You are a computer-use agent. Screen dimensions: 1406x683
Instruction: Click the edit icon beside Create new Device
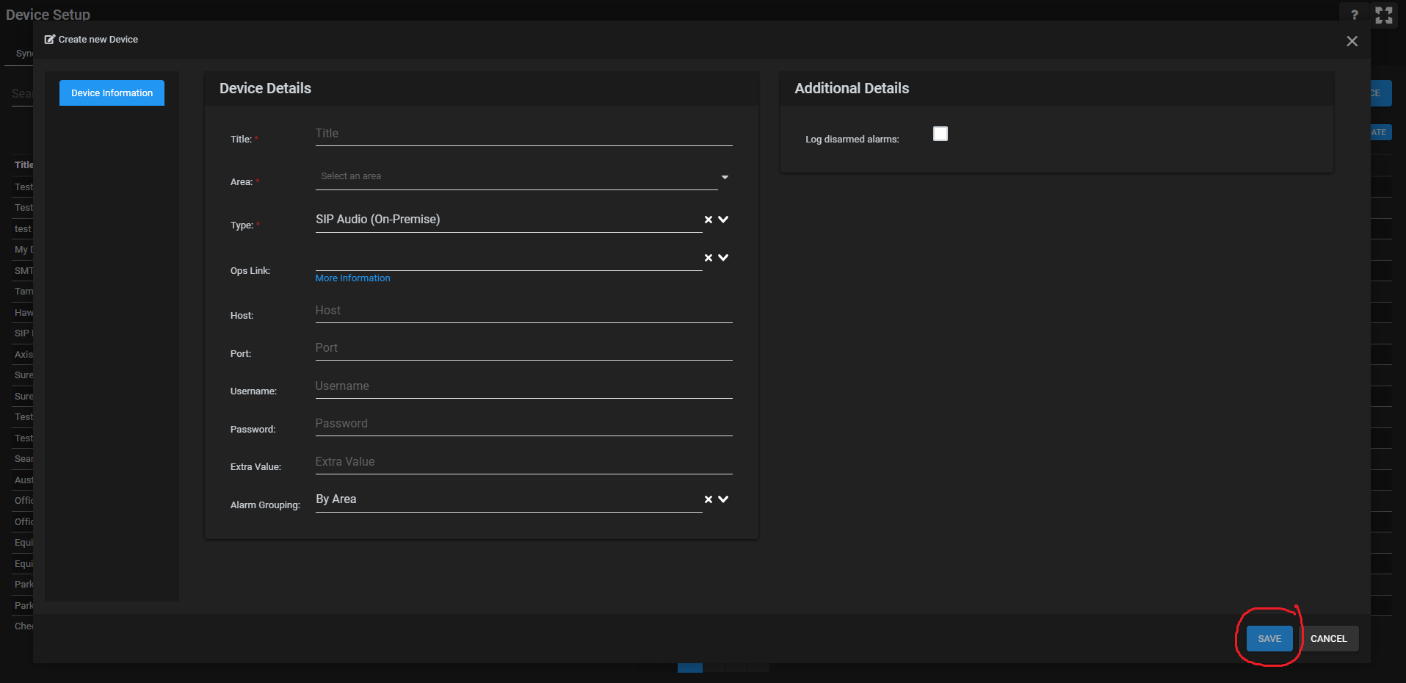point(50,40)
